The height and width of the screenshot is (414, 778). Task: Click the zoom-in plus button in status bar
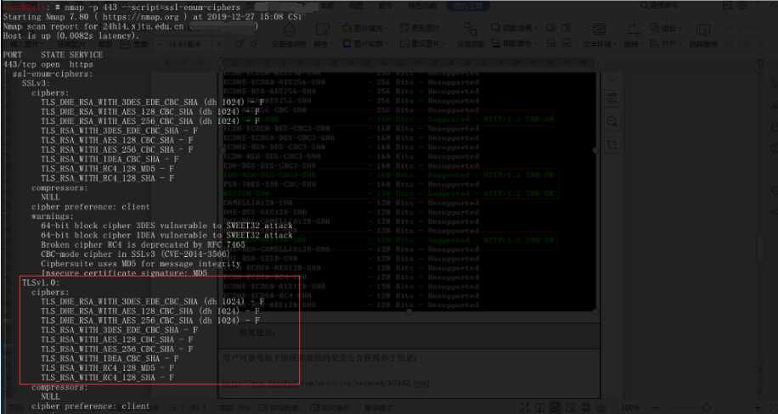(x=758, y=407)
